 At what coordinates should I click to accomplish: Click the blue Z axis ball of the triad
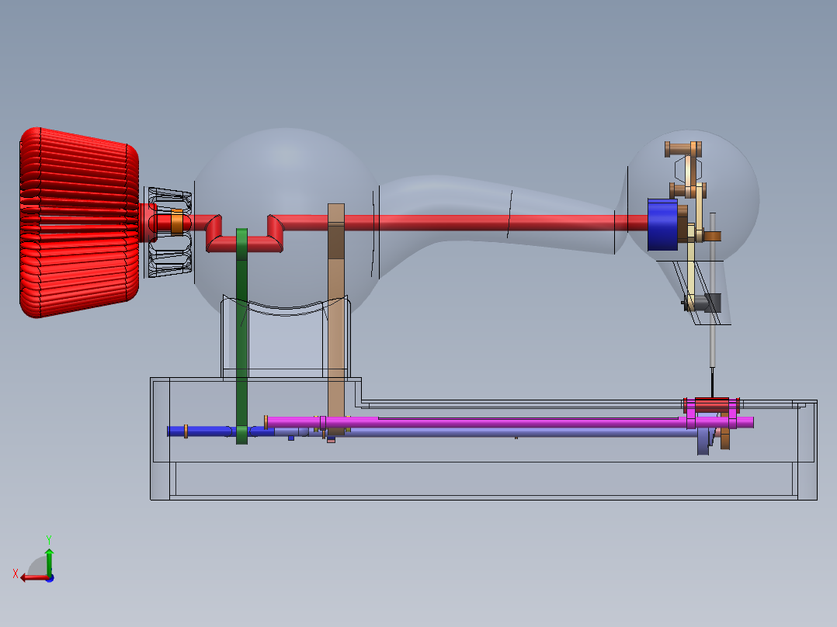tap(50, 578)
